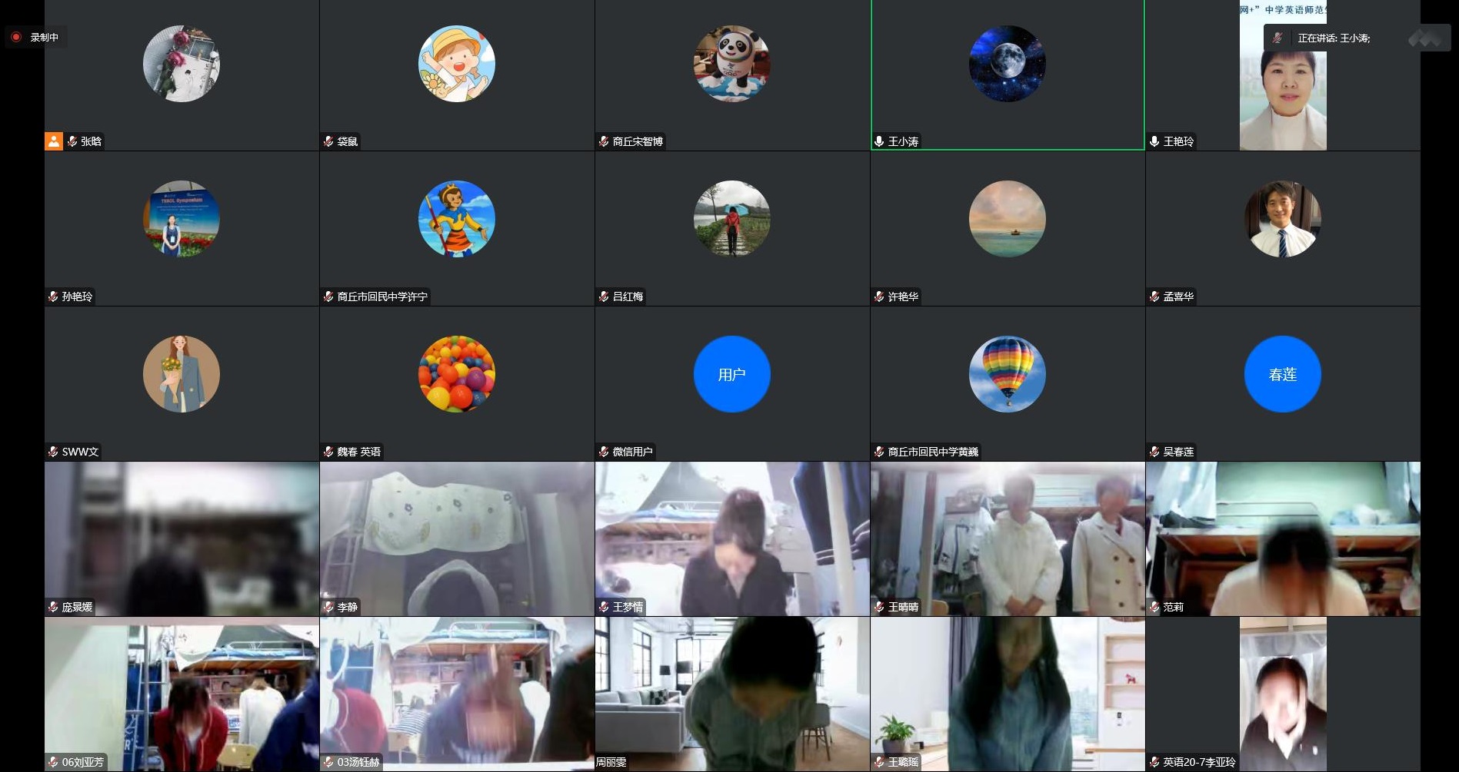Click the moon avatar of 王小涛

(x=1007, y=64)
